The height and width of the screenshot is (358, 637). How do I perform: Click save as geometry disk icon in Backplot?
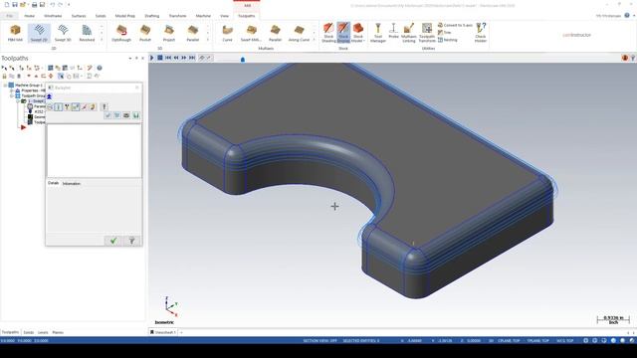(x=135, y=115)
